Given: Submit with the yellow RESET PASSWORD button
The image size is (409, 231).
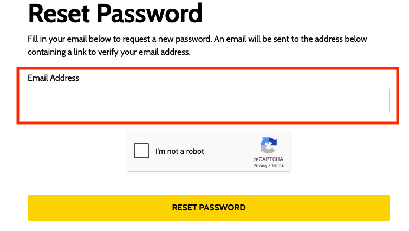Looking at the screenshot, I should pos(209,208).
